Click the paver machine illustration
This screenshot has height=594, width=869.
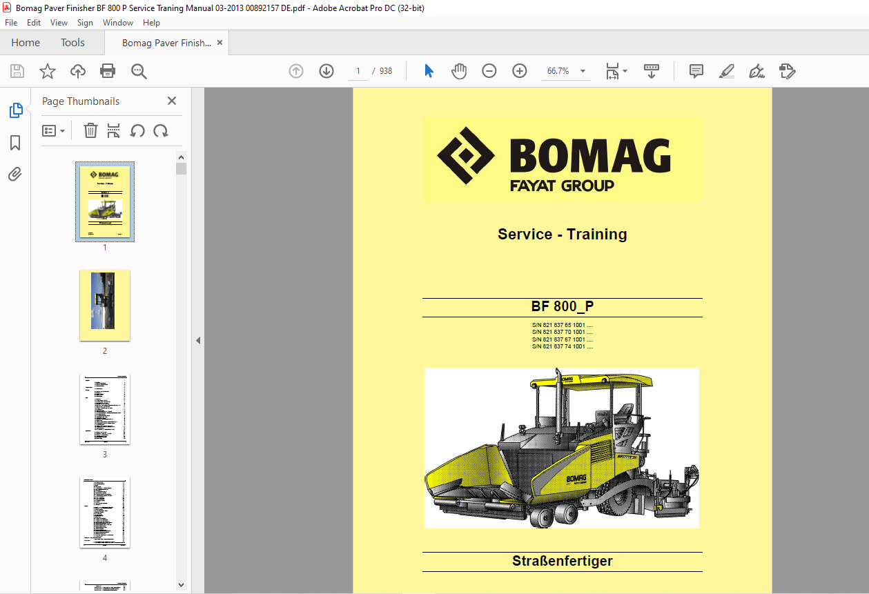coord(562,448)
